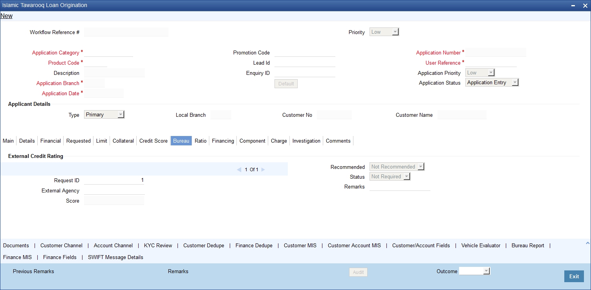
Task: Open the SWIFT Message Details link
Action: click(x=115, y=257)
